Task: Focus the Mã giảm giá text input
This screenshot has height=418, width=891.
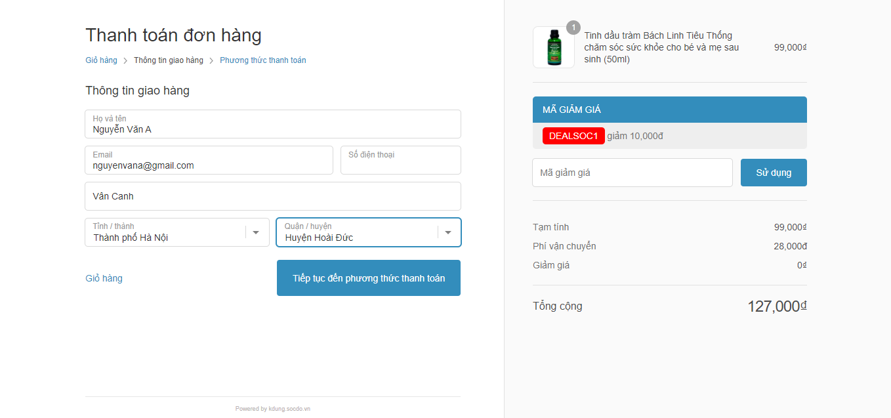Action: (x=632, y=173)
